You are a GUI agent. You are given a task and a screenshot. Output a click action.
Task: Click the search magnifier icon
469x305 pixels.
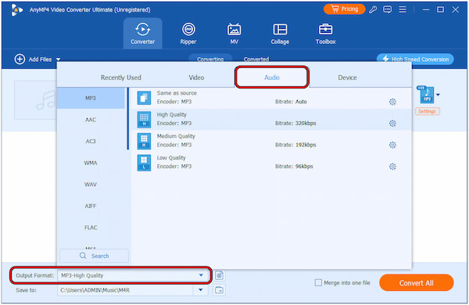pos(83,256)
